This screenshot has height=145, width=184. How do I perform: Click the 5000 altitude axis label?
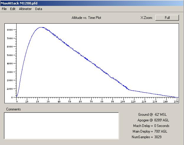click(10, 55)
